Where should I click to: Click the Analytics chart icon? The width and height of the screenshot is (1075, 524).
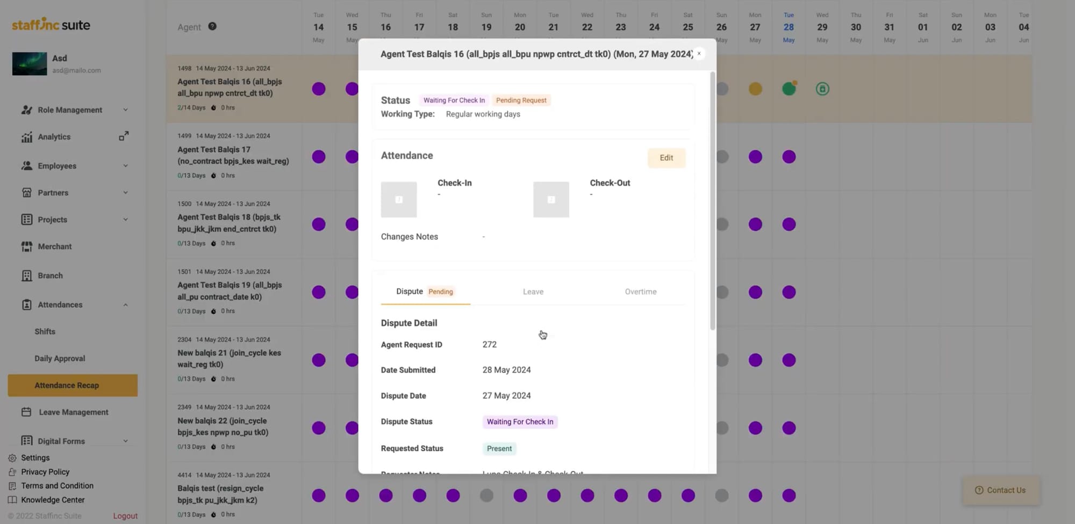click(x=26, y=137)
